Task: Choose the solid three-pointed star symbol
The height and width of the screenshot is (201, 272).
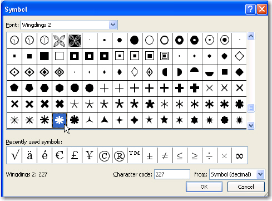Action: point(105,120)
